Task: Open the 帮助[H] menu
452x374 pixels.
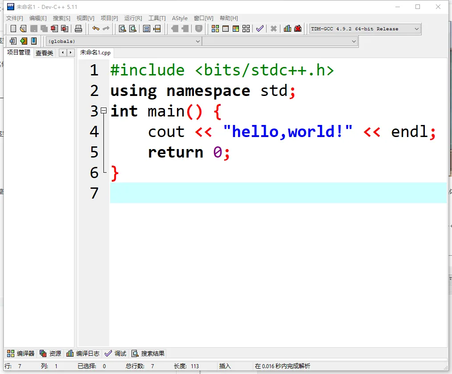Action: click(229, 18)
